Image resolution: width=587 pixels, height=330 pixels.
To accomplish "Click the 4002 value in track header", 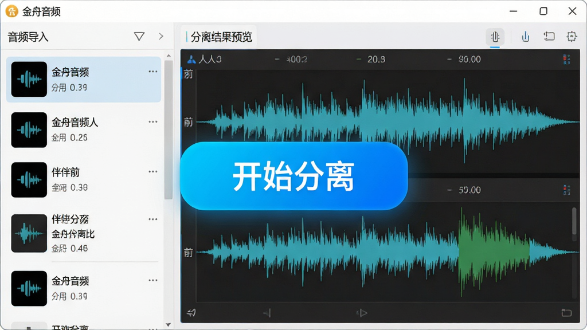I will point(296,59).
